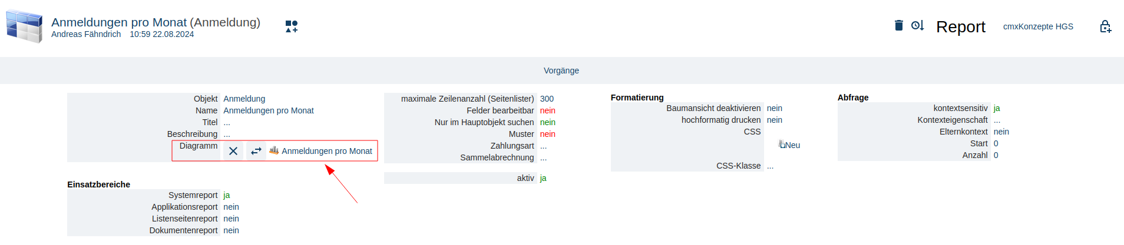Click the maximale Zeilenanzahl value 300
Screen dimensions: 1124x245
point(547,99)
